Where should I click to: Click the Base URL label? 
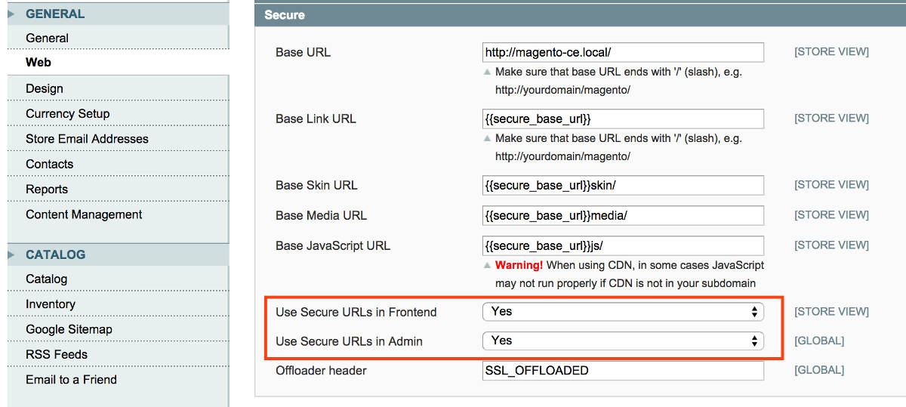click(303, 52)
